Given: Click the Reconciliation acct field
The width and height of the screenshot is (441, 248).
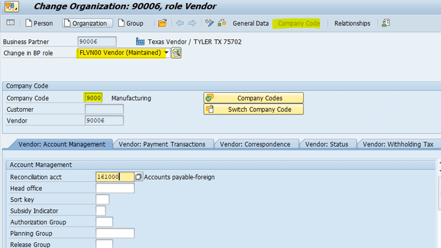Looking at the screenshot, I should [x=115, y=177].
